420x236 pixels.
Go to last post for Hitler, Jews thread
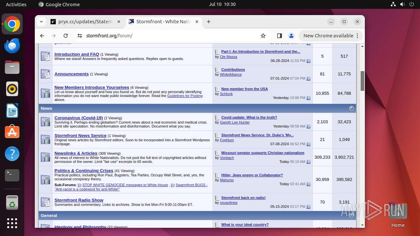308,184
